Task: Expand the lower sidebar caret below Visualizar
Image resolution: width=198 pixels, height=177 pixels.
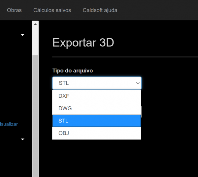Action: 22,139
